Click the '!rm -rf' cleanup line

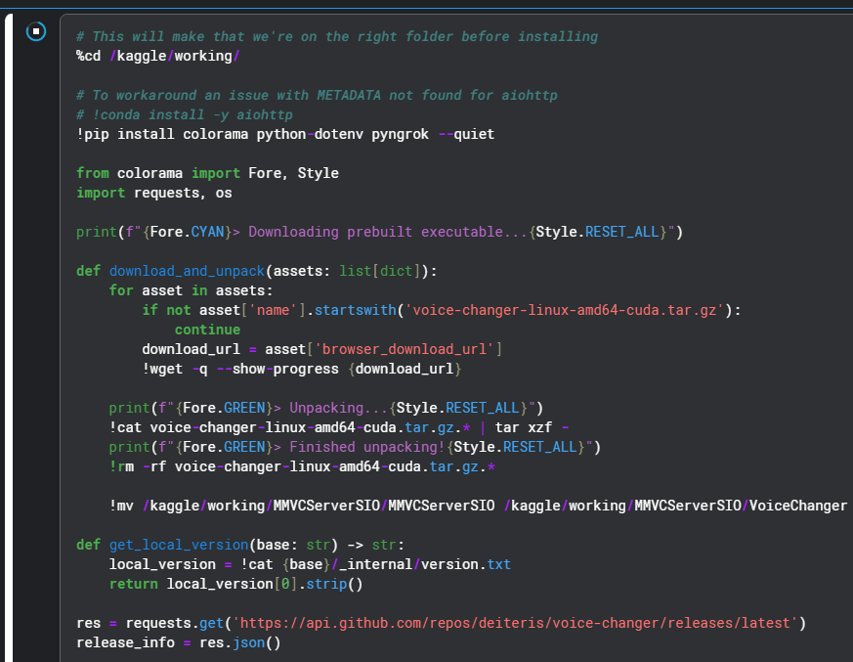pos(302,466)
